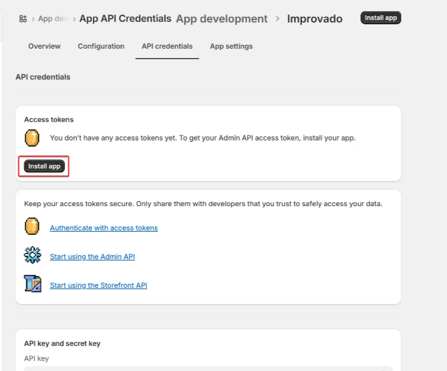Go to App development breadcrumb
This screenshot has height=371, width=447.
tap(221, 19)
